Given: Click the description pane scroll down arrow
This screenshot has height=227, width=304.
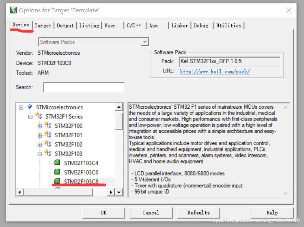Looking at the screenshot, I should click(x=285, y=193).
